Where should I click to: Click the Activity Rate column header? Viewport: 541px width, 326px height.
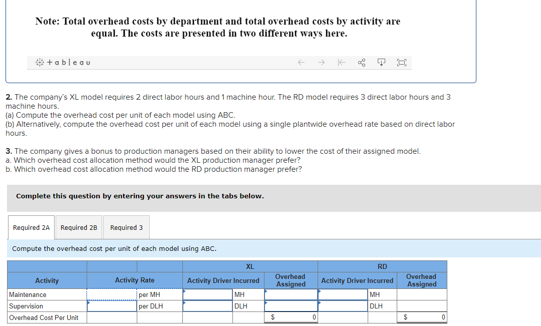pos(135,280)
